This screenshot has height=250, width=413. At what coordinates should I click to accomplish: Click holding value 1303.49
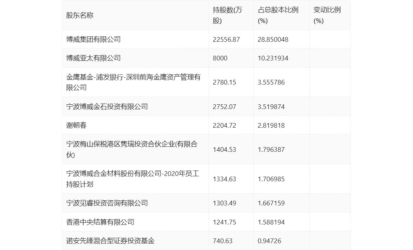click(x=224, y=203)
